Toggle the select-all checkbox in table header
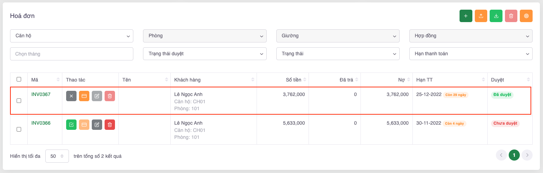Image resolution: width=543 pixels, height=173 pixels. [19, 79]
